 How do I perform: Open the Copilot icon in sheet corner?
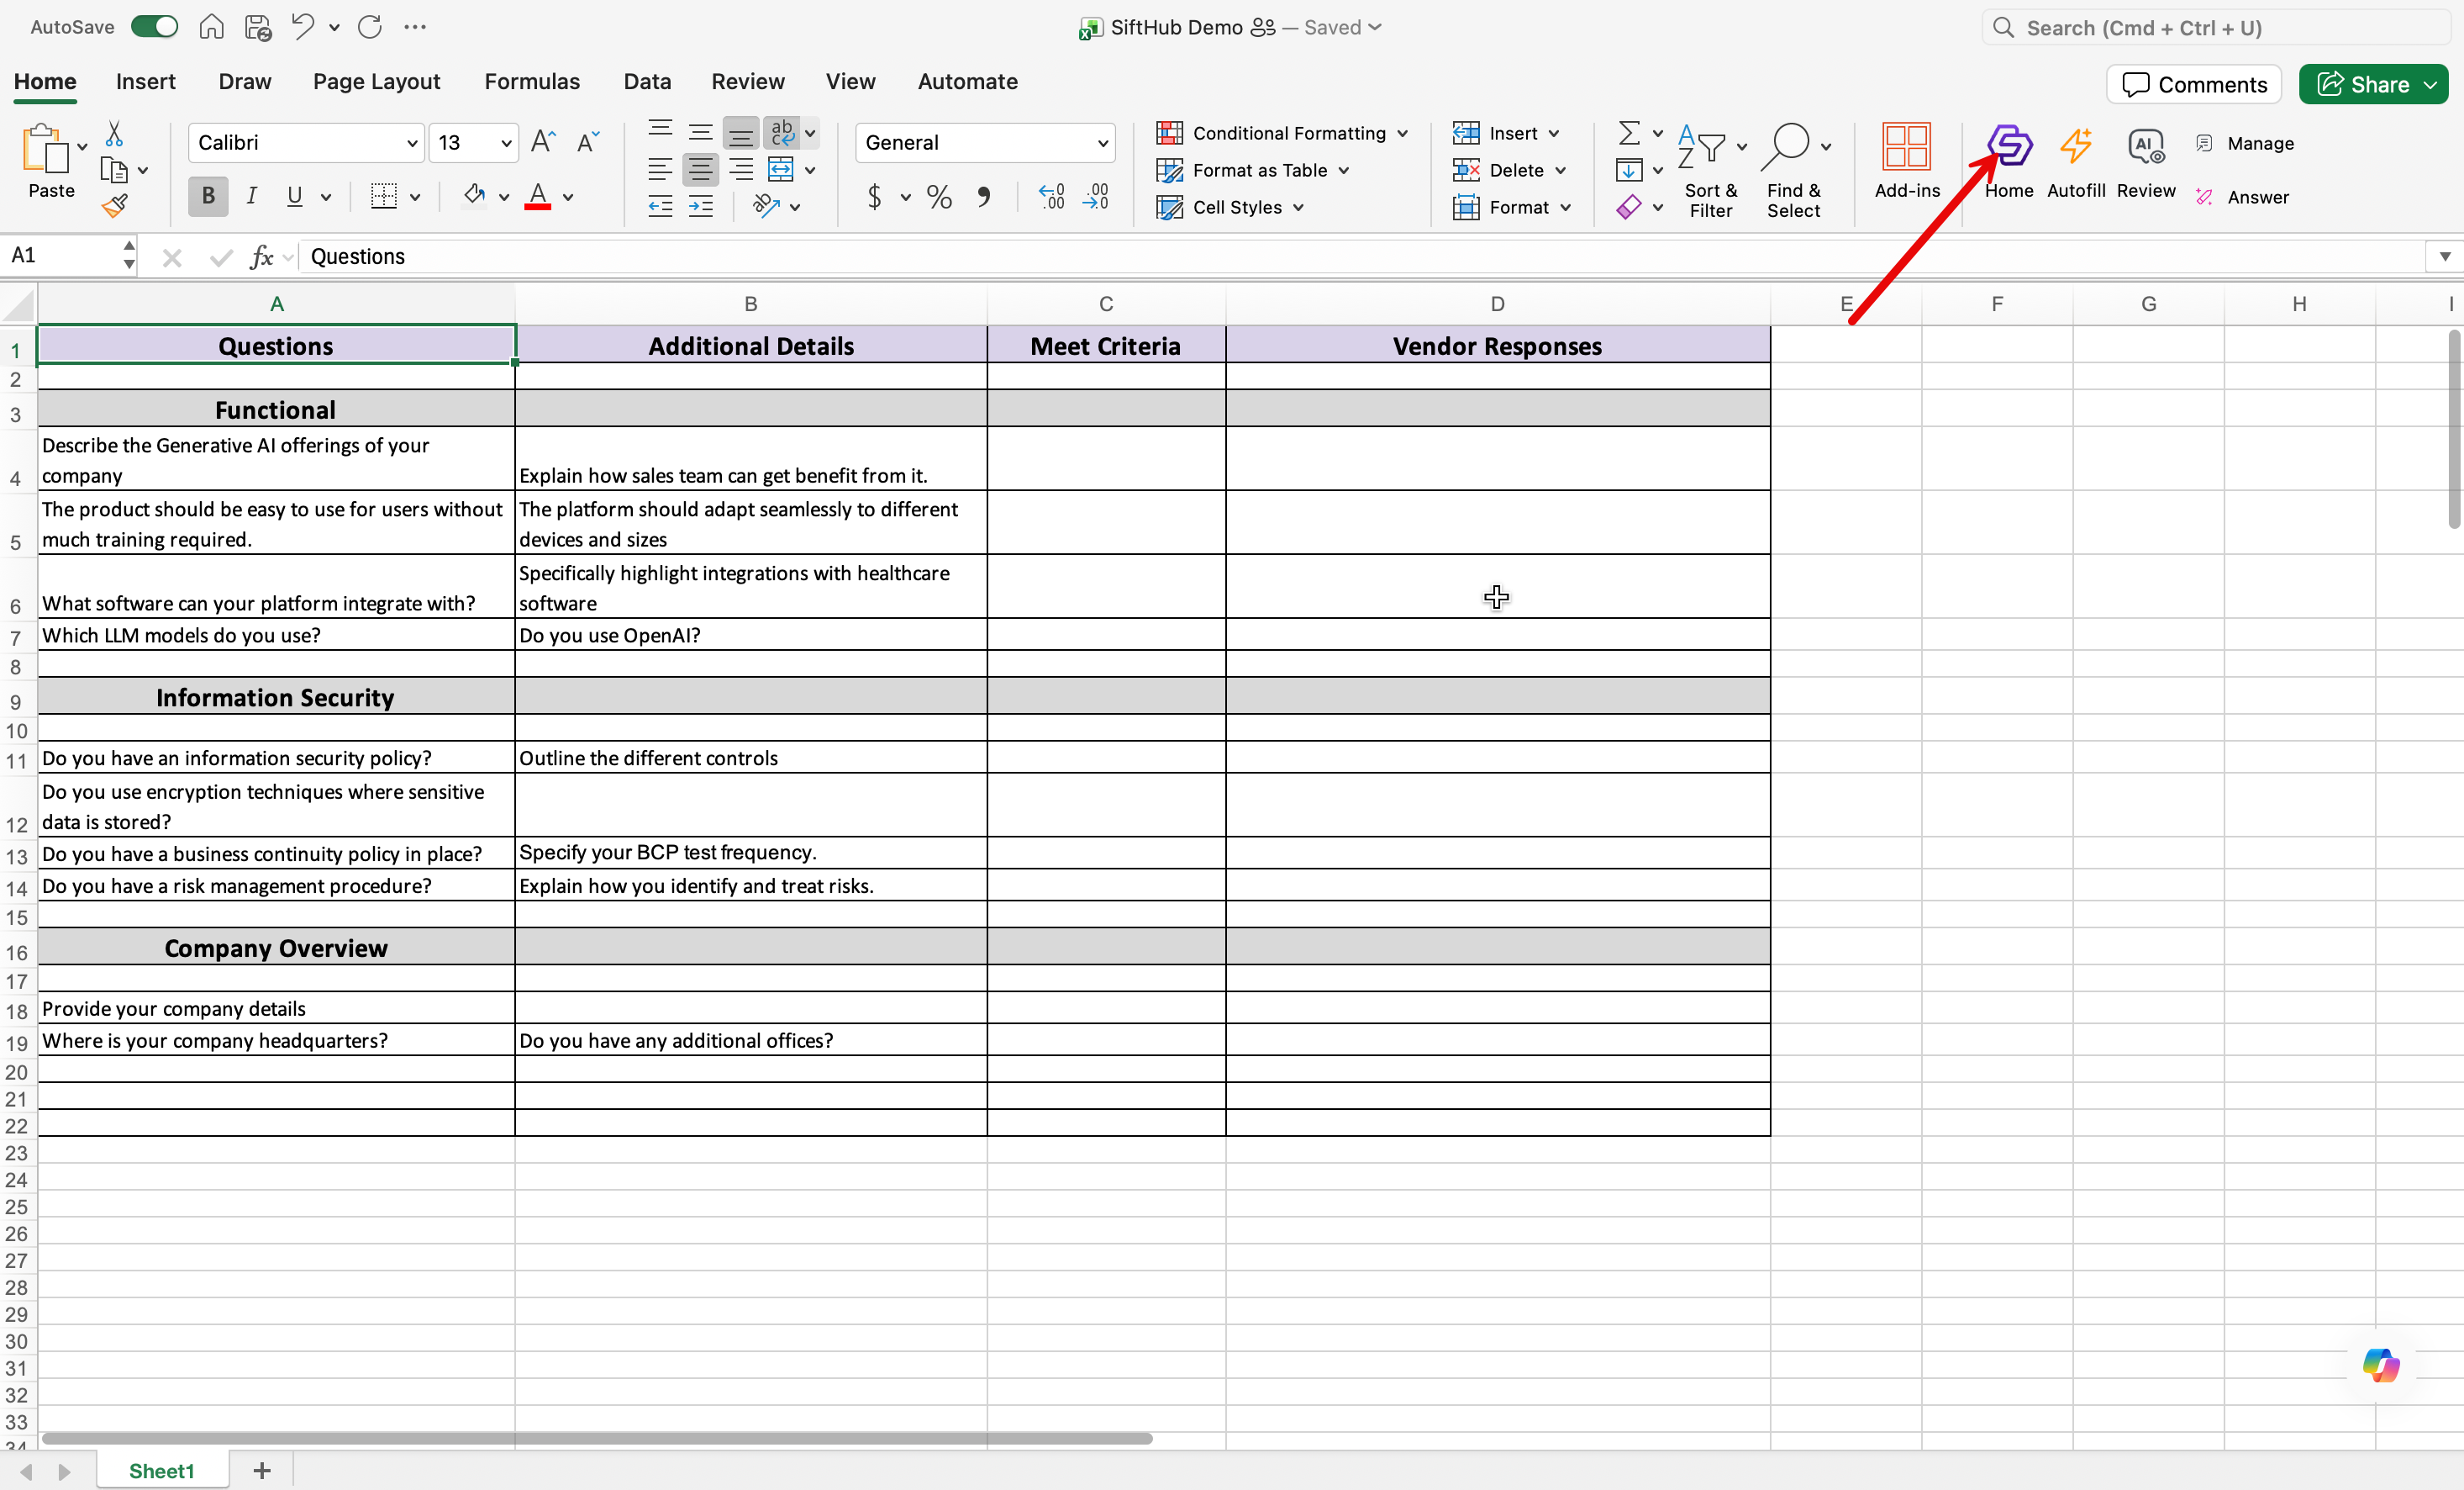[x=2380, y=1366]
